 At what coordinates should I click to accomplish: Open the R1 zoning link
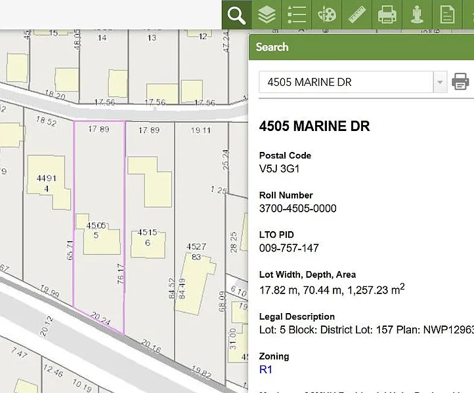(x=266, y=369)
